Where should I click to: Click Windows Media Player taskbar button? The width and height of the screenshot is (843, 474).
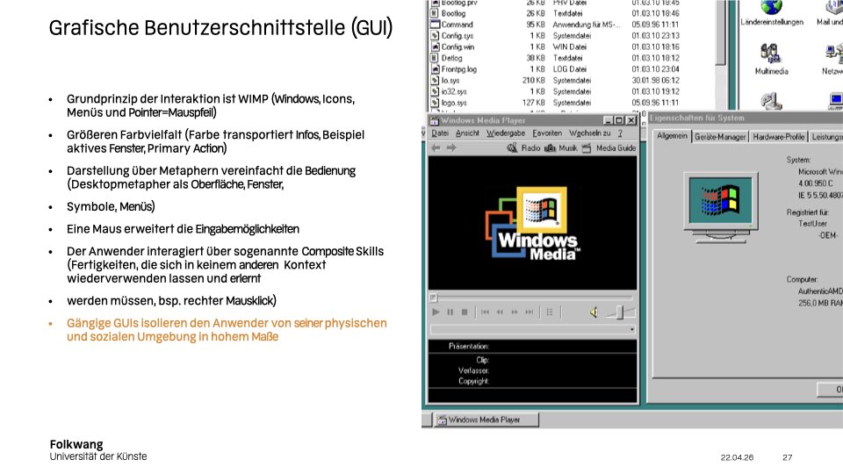click(486, 420)
